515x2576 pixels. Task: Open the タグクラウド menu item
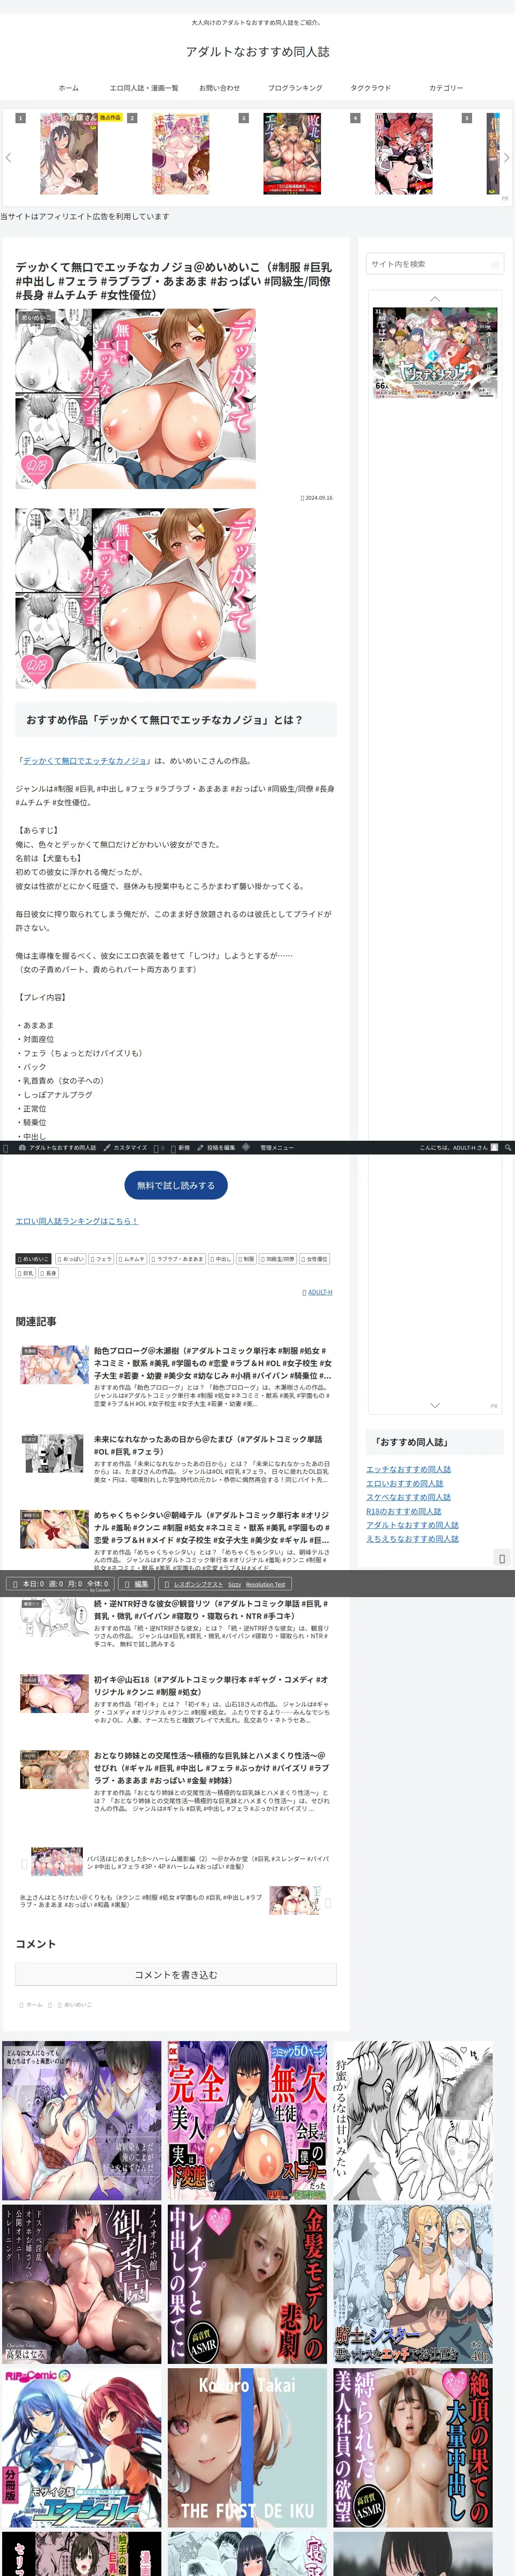(x=371, y=88)
